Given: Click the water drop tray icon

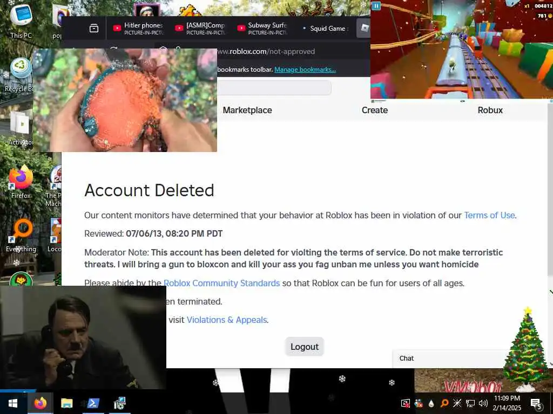Looking at the screenshot, I should (x=431, y=403).
